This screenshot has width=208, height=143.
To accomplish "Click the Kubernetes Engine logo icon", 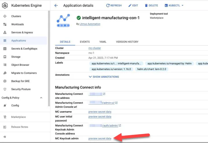I will (5, 5).
